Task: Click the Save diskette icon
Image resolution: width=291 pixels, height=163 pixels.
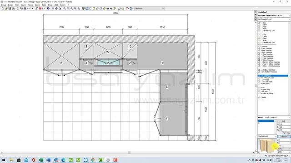Action: pos(10,9)
